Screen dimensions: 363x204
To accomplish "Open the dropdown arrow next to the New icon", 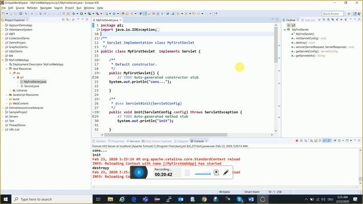I will tap(7, 14).
